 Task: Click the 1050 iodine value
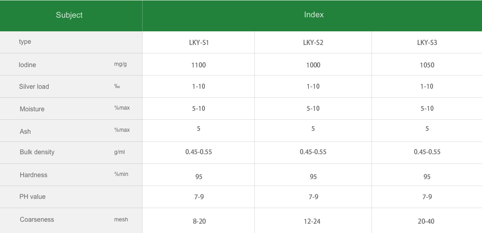(x=427, y=65)
